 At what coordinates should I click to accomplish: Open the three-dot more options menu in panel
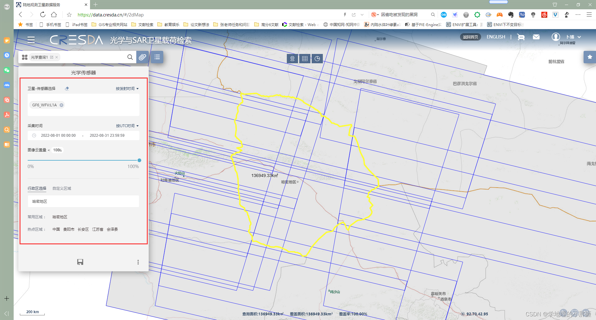tap(138, 262)
